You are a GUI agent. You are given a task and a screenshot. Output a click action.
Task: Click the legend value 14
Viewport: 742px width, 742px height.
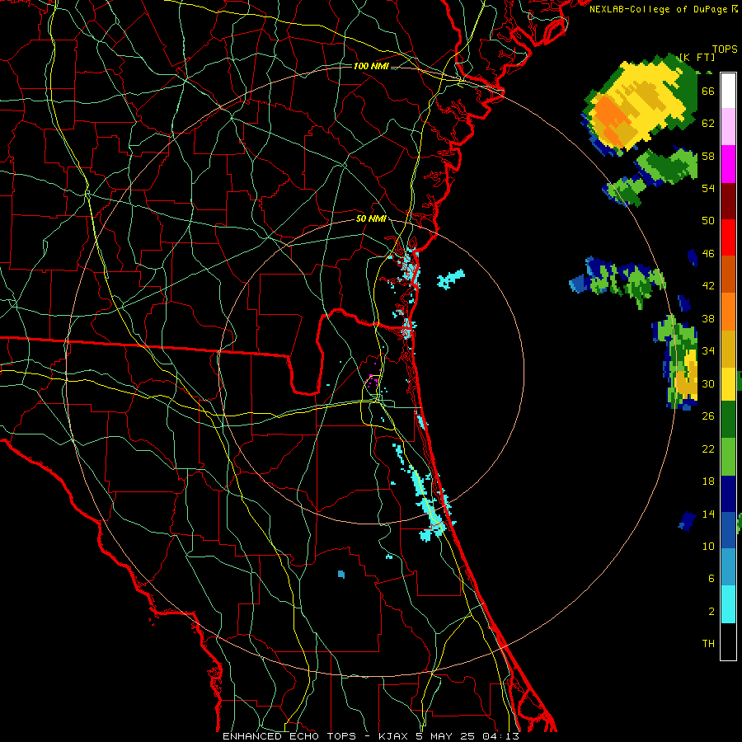click(708, 514)
